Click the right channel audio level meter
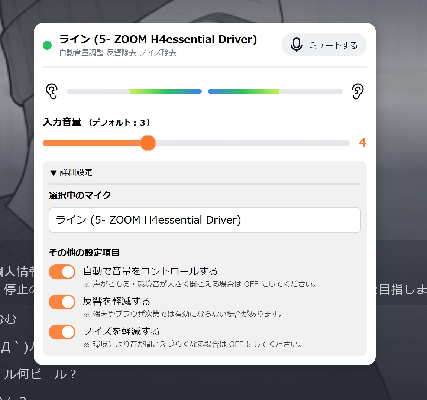This screenshot has width=427, height=400. (275, 91)
